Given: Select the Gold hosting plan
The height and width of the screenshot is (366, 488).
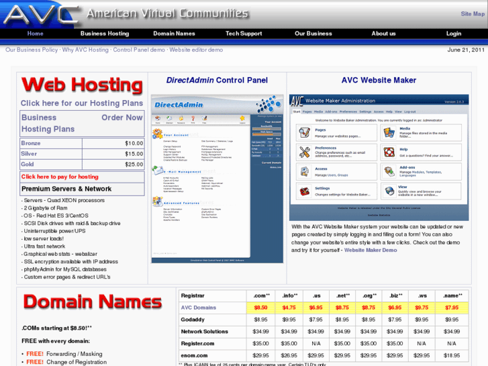Looking at the screenshot, I should pyautogui.click(x=28, y=164).
